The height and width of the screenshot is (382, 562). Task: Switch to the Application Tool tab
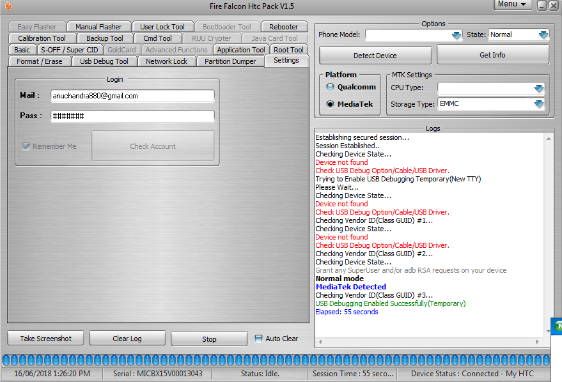[241, 50]
